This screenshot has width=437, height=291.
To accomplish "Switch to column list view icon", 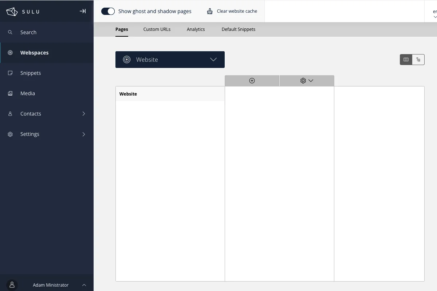I will coord(406,60).
